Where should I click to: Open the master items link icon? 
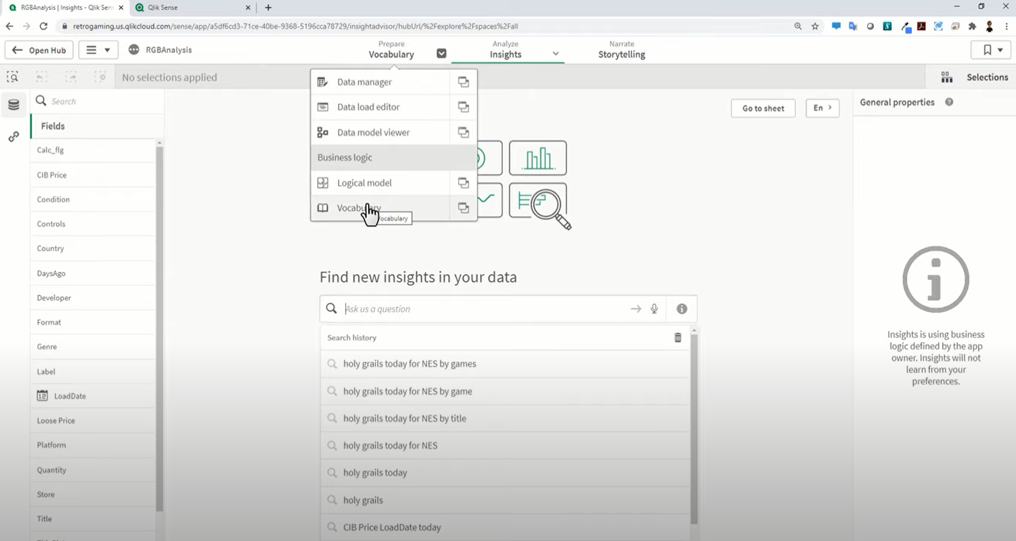14,136
